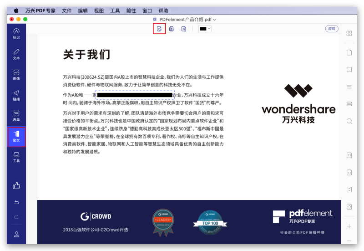This screenshot has width=364, height=251.
Task: Open the 窗口 menu
Action: [147, 10]
